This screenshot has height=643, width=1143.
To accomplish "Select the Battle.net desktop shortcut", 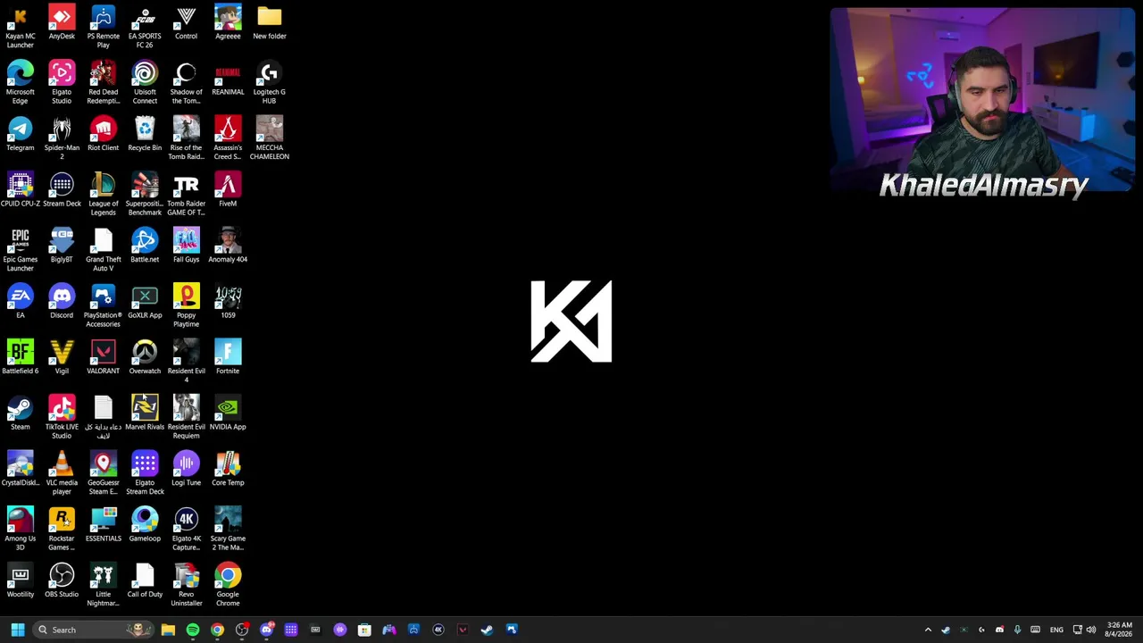I will (145, 246).
